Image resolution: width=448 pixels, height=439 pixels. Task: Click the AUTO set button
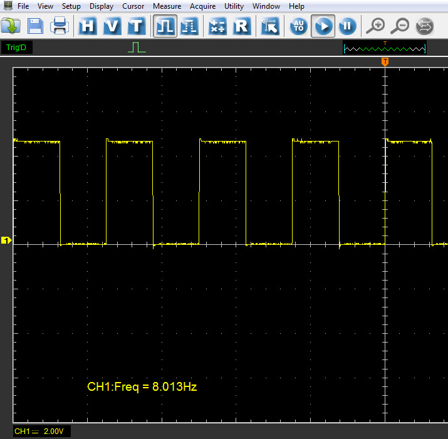tap(299, 26)
